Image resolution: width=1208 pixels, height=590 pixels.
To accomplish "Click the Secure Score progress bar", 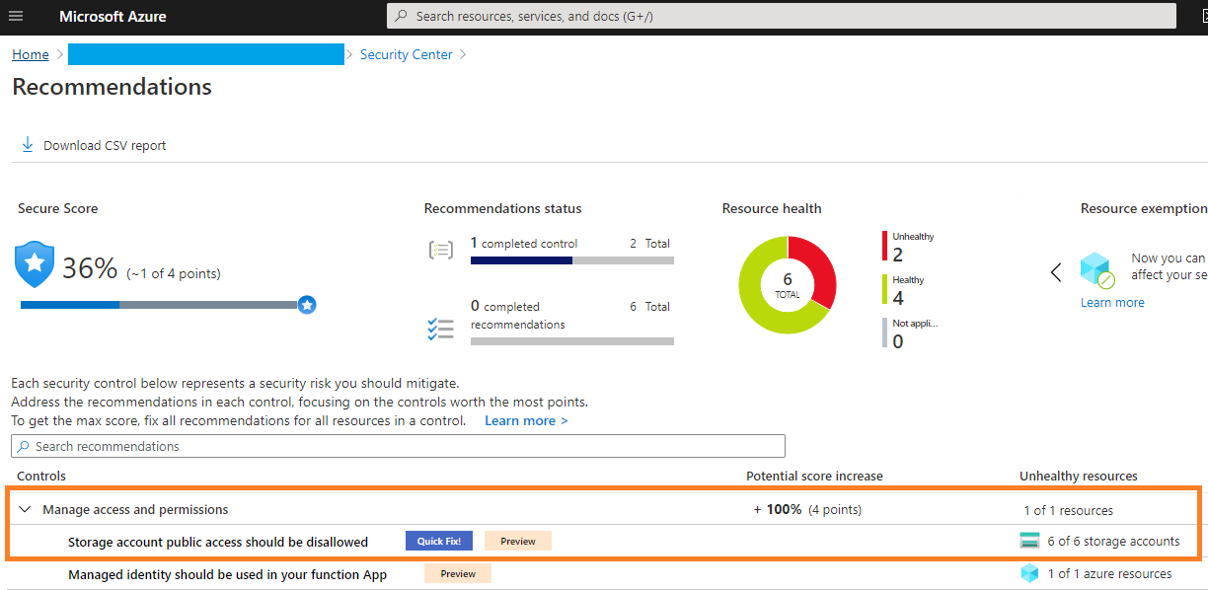I will 159,305.
